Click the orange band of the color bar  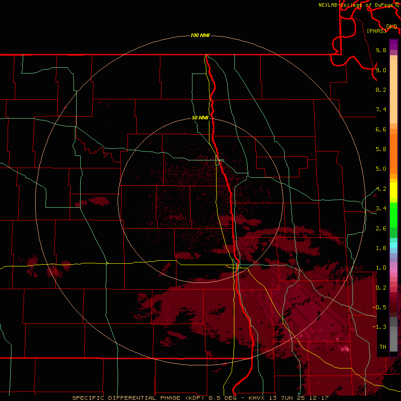click(393, 154)
